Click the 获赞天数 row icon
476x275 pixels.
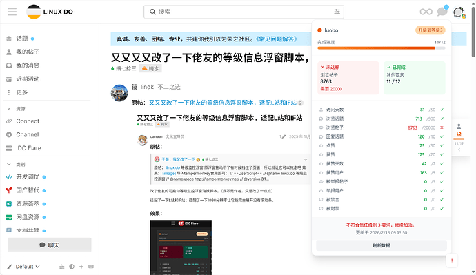click(x=321, y=164)
